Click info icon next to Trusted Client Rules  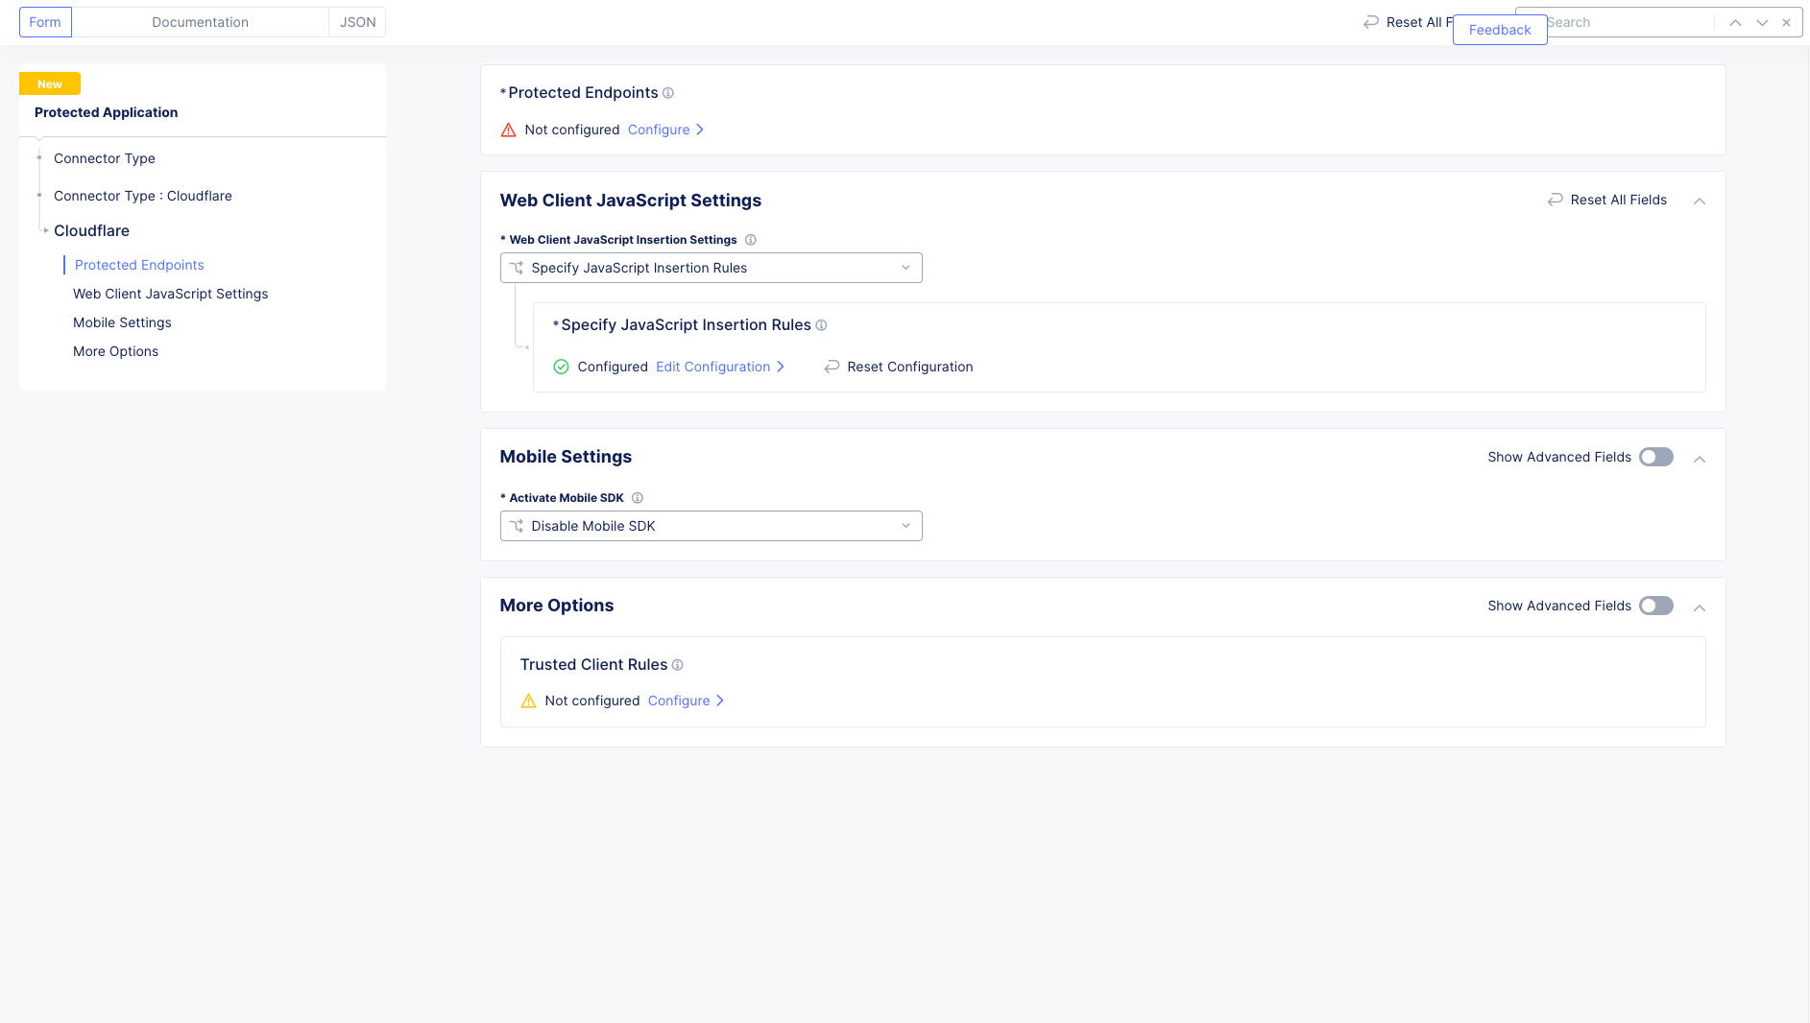pos(678,665)
